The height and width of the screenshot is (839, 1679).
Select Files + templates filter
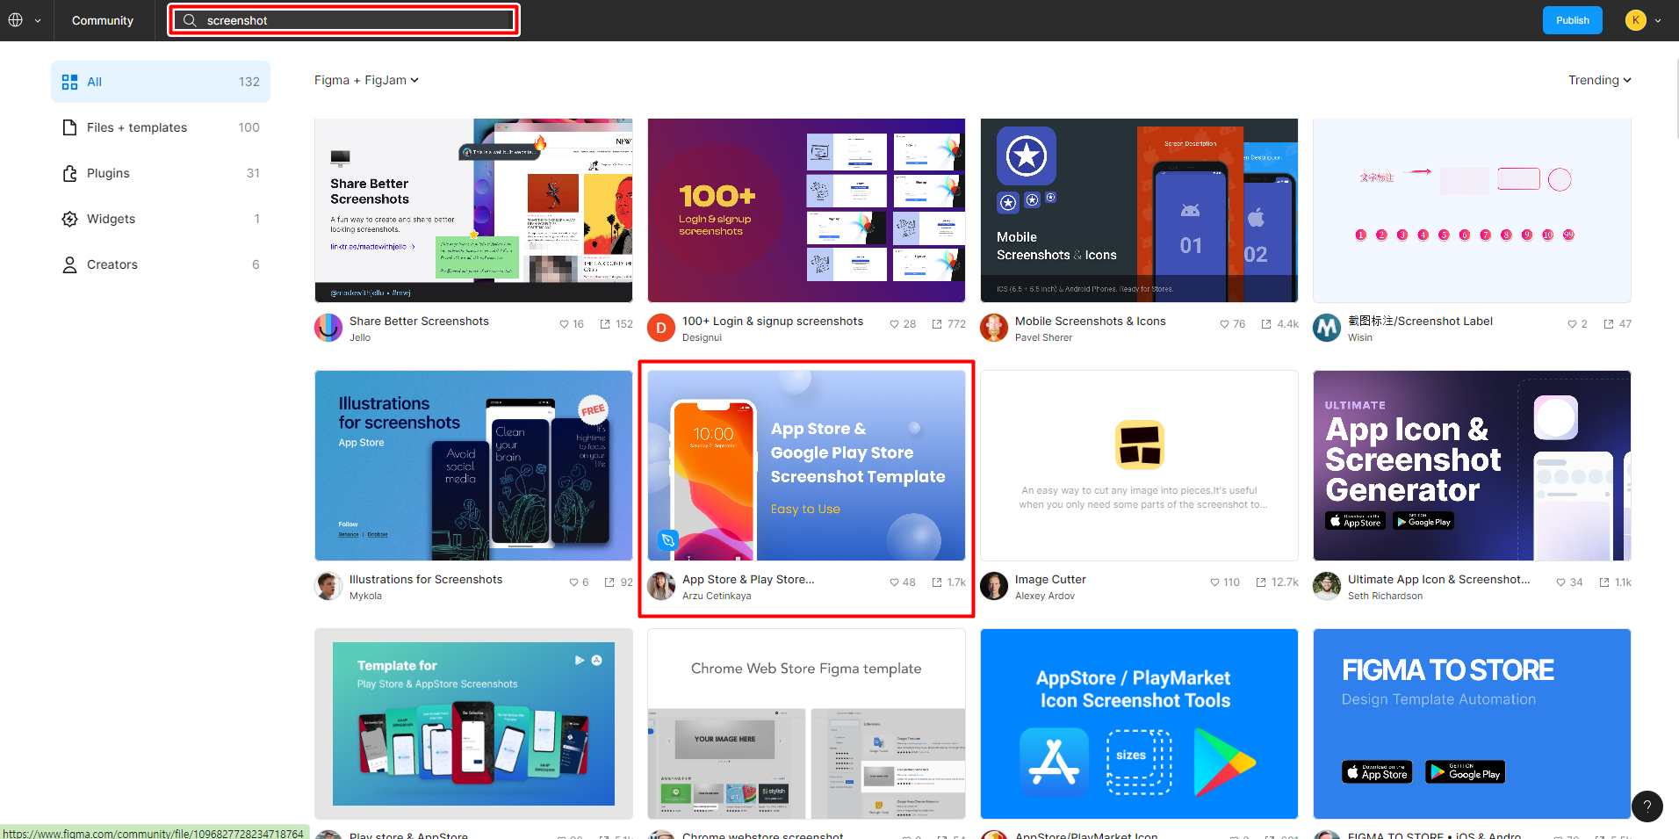[161, 127]
